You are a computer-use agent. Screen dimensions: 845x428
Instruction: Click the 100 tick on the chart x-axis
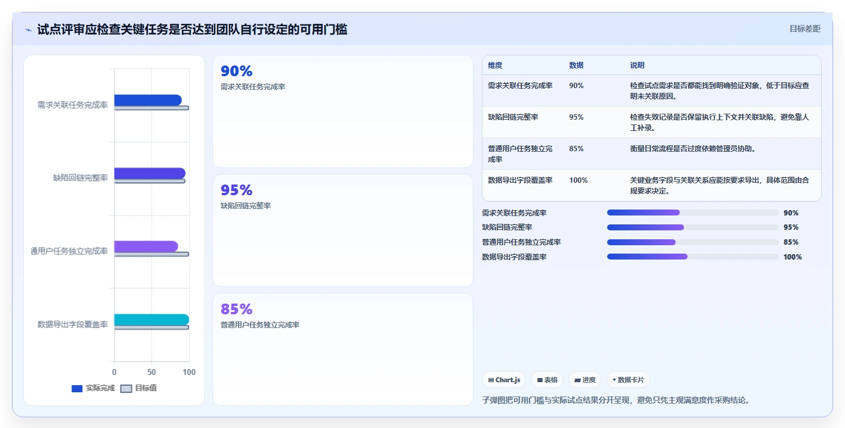tap(189, 372)
